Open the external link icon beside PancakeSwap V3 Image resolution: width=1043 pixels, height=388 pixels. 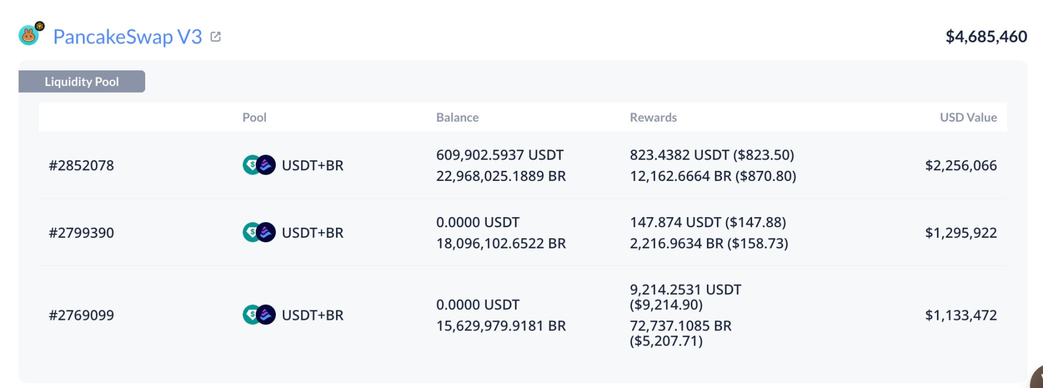(216, 37)
